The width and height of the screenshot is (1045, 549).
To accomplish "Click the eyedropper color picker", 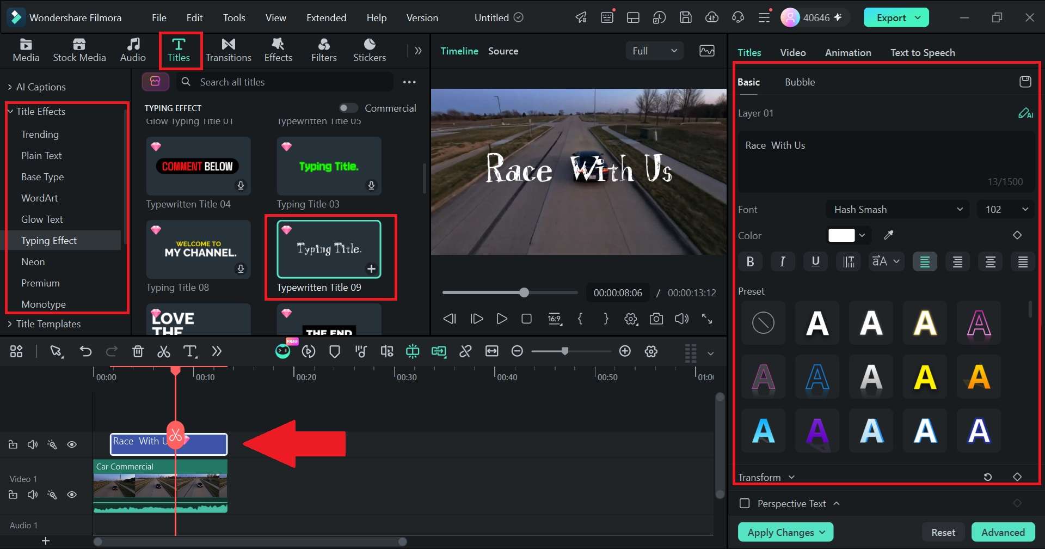I will tap(888, 235).
